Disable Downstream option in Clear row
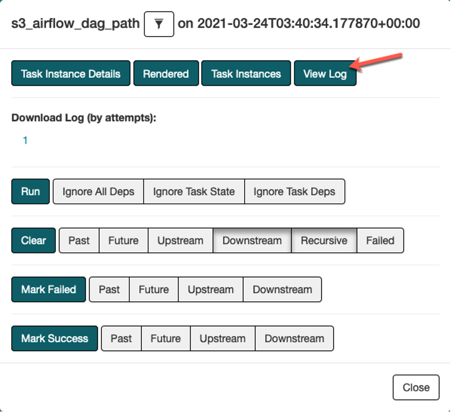Viewport: 451px width, 412px height. click(x=252, y=240)
